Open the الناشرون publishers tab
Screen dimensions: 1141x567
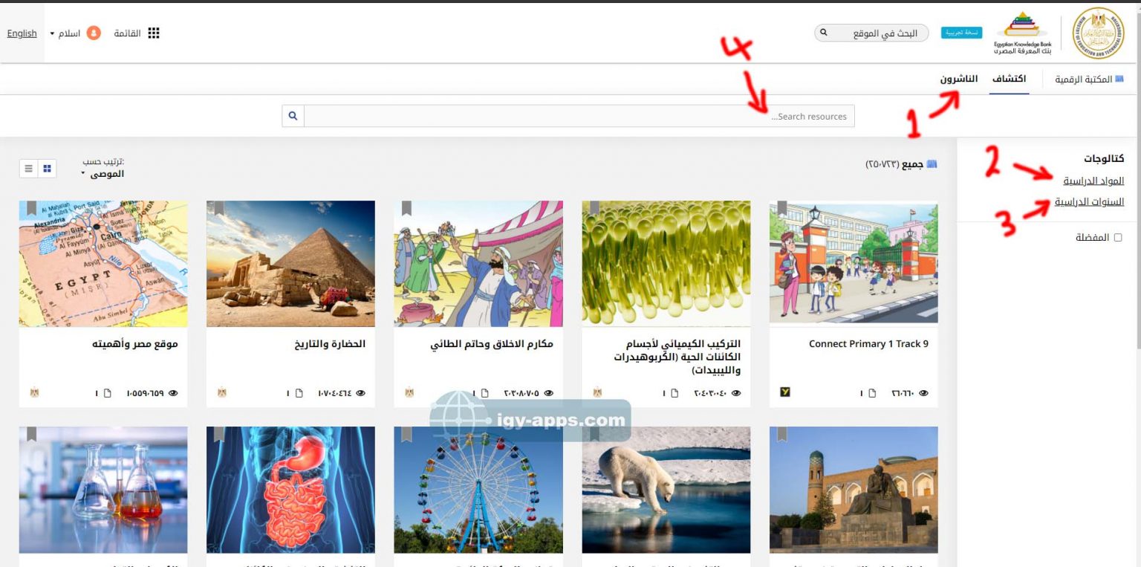[x=958, y=79]
